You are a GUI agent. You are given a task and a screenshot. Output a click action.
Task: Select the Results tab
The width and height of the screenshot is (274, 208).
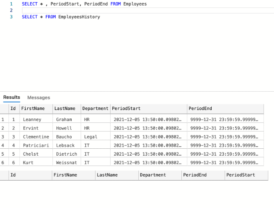(12, 97)
